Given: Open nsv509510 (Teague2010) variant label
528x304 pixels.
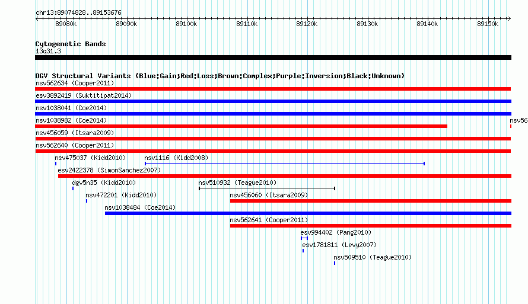Looking at the screenshot, I should (373, 257).
